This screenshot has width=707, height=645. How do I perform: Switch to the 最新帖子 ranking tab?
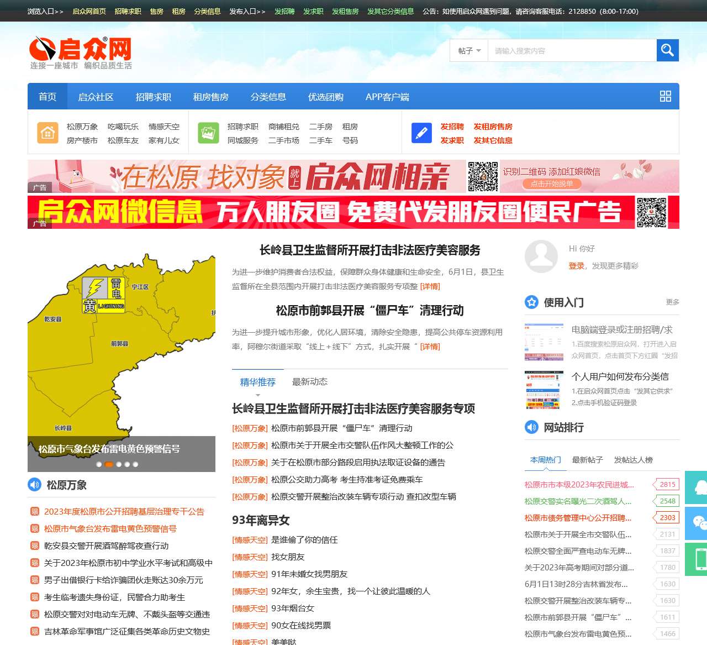(587, 459)
